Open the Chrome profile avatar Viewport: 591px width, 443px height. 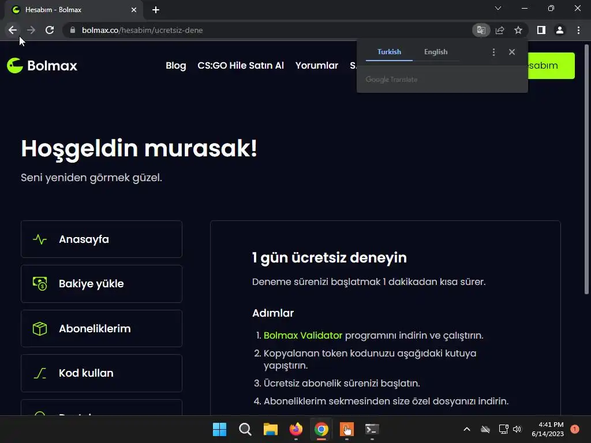click(x=560, y=30)
